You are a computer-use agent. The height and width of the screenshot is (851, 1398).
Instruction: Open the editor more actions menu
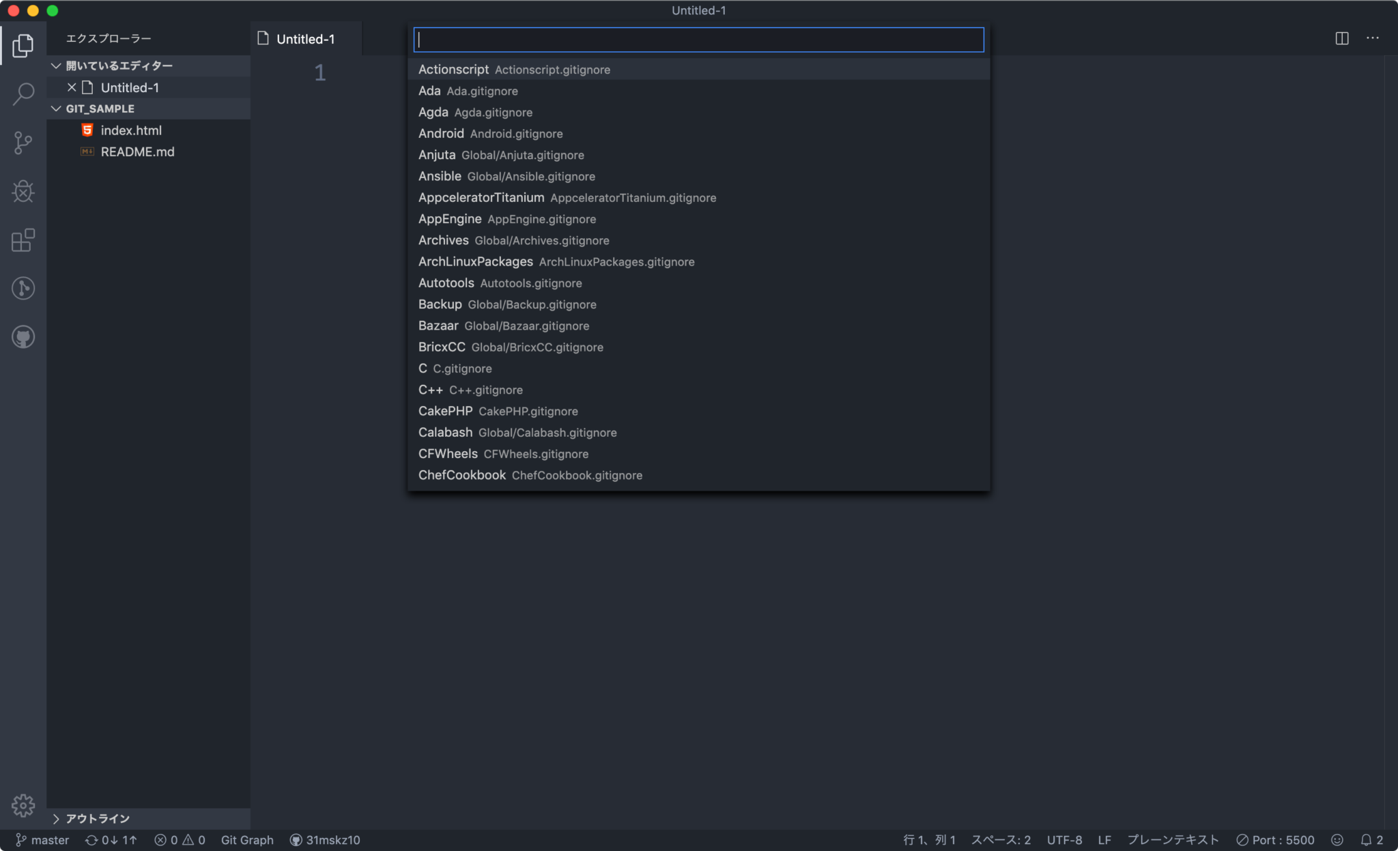coord(1373,39)
